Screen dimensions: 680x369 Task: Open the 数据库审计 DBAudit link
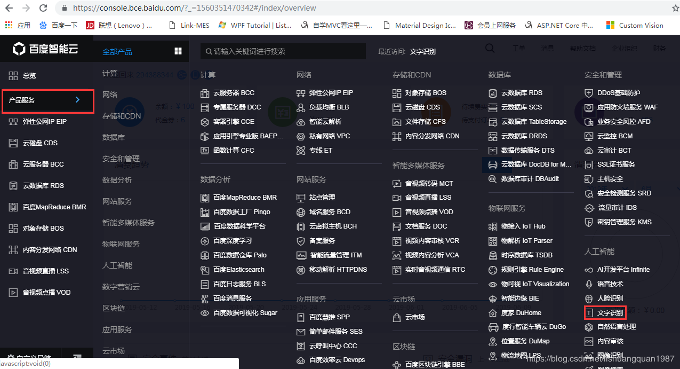530,179
